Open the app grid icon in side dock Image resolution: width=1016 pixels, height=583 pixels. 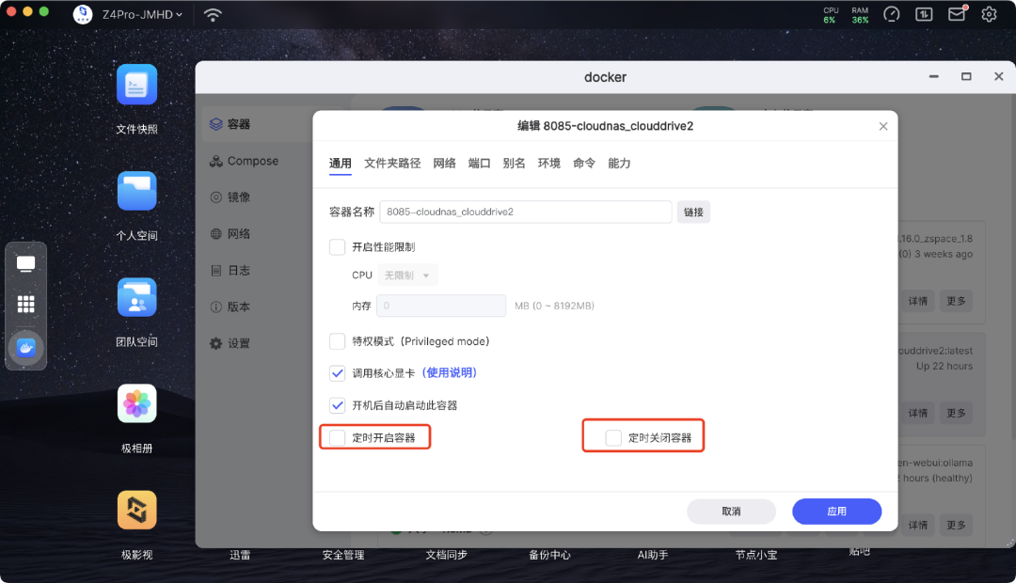tap(26, 304)
